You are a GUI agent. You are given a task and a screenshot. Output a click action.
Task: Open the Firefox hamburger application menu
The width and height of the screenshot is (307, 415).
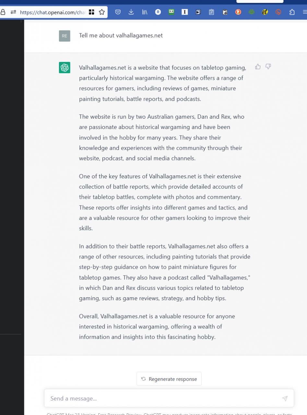click(x=304, y=12)
